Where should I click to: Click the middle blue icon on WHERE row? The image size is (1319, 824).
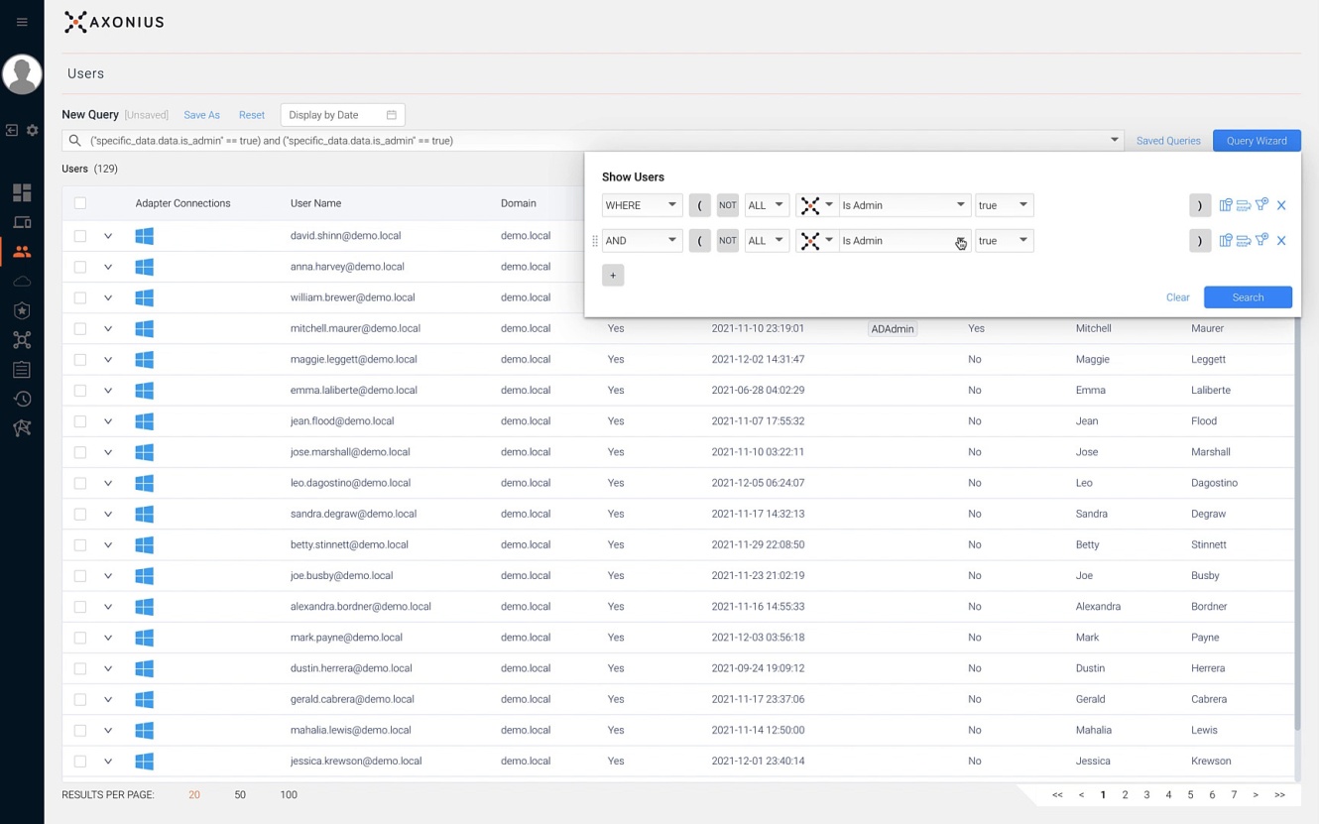click(1244, 205)
